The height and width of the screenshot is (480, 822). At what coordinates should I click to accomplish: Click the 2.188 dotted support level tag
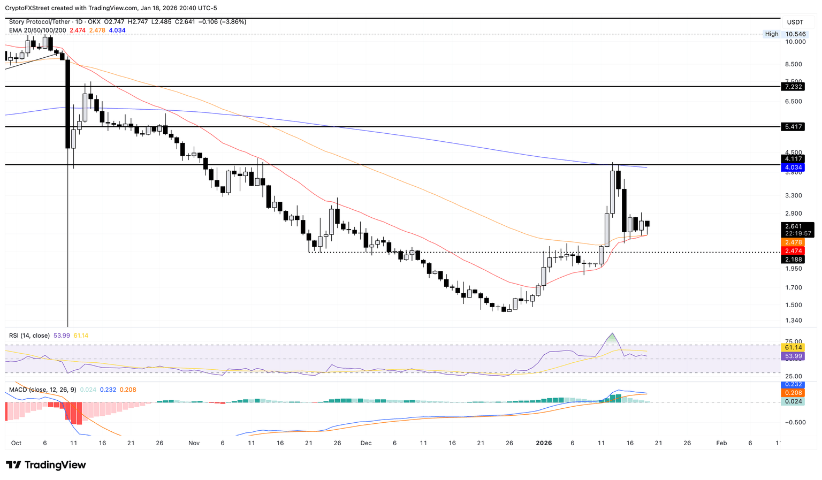tap(793, 260)
